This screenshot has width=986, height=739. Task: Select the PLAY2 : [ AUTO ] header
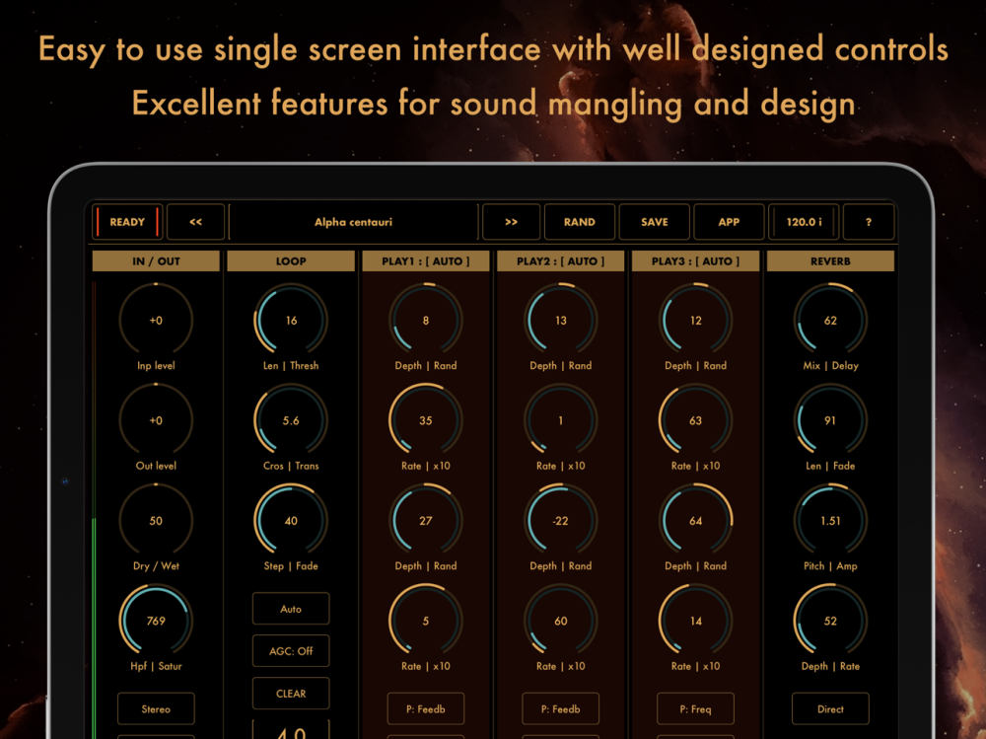point(560,261)
